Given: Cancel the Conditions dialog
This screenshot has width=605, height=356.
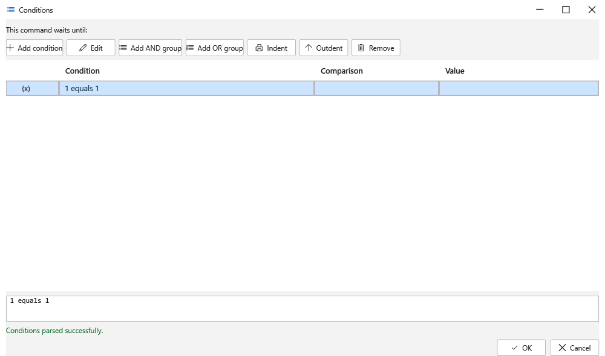Looking at the screenshot, I should [x=575, y=348].
